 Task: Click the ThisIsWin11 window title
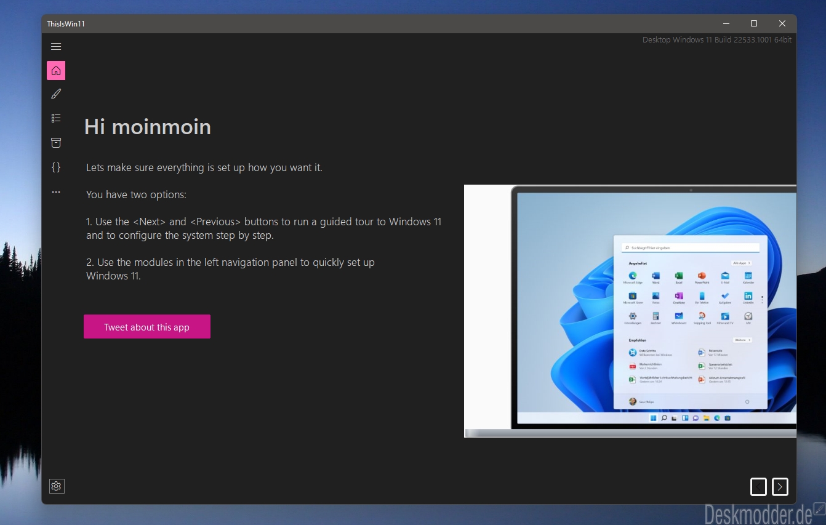coord(66,23)
